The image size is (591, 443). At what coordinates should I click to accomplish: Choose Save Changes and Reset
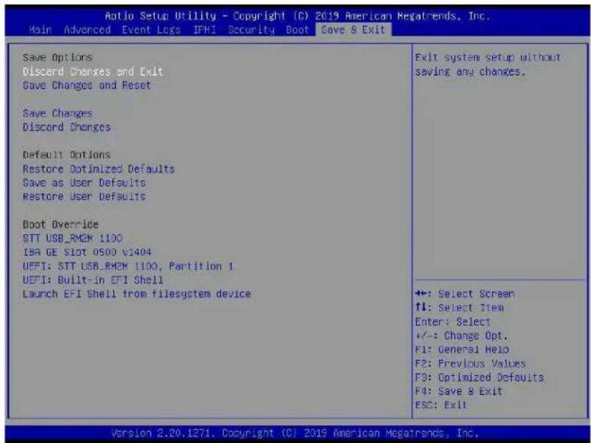[87, 85]
